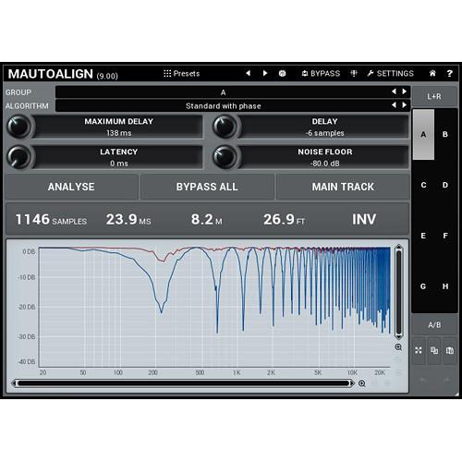Edit the Noise Floor -80.0 dB value

pos(325,164)
